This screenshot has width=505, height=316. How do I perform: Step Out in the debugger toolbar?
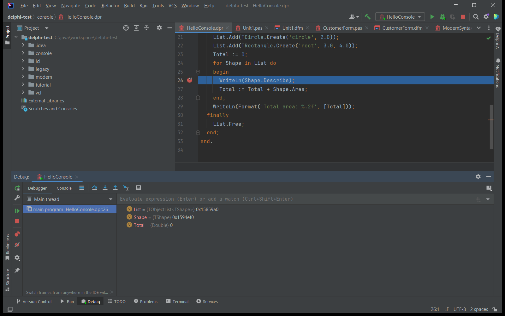pyautogui.click(x=115, y=188)
